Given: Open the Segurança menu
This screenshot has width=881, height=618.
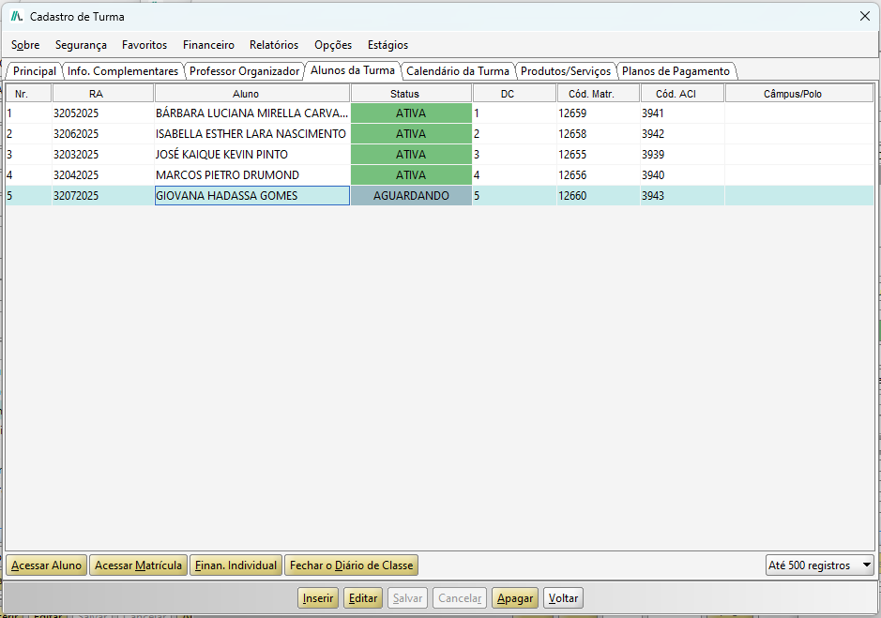Looking at the screenshot, I should (x=81, y=45).
